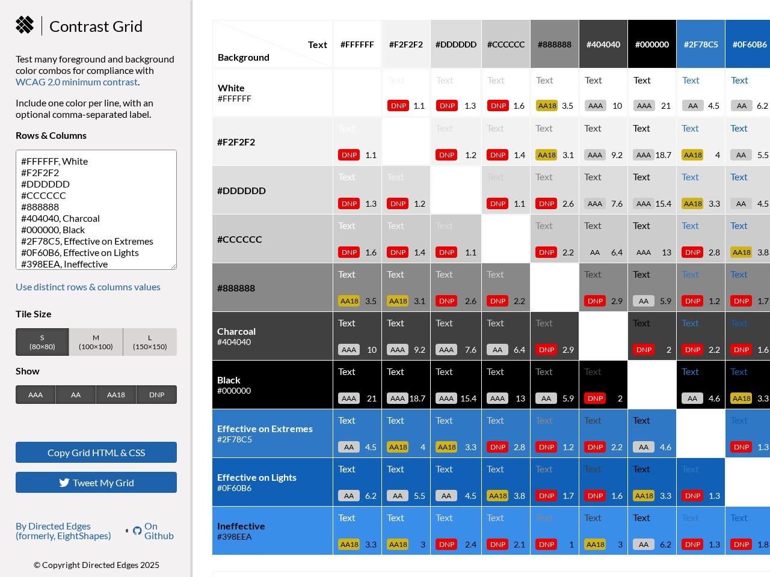Click the #2F78C5 column header swatch
Screen dimensions: 770x577
(x=700, y=44)
